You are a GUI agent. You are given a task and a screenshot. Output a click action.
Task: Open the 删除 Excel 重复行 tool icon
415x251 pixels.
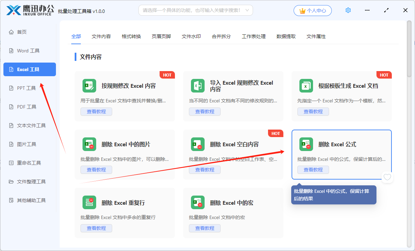click(89, 202)
